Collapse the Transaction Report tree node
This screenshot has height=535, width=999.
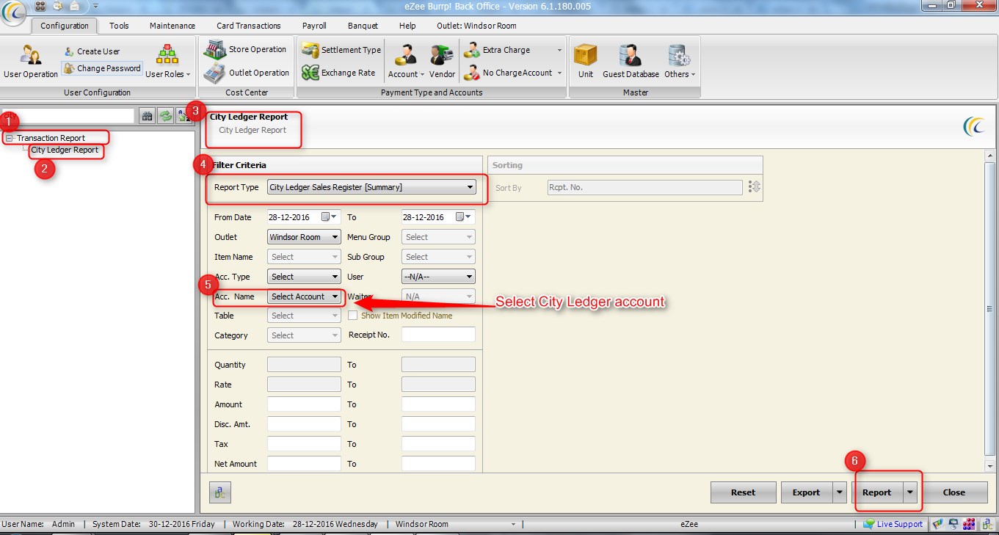[9, 138]
